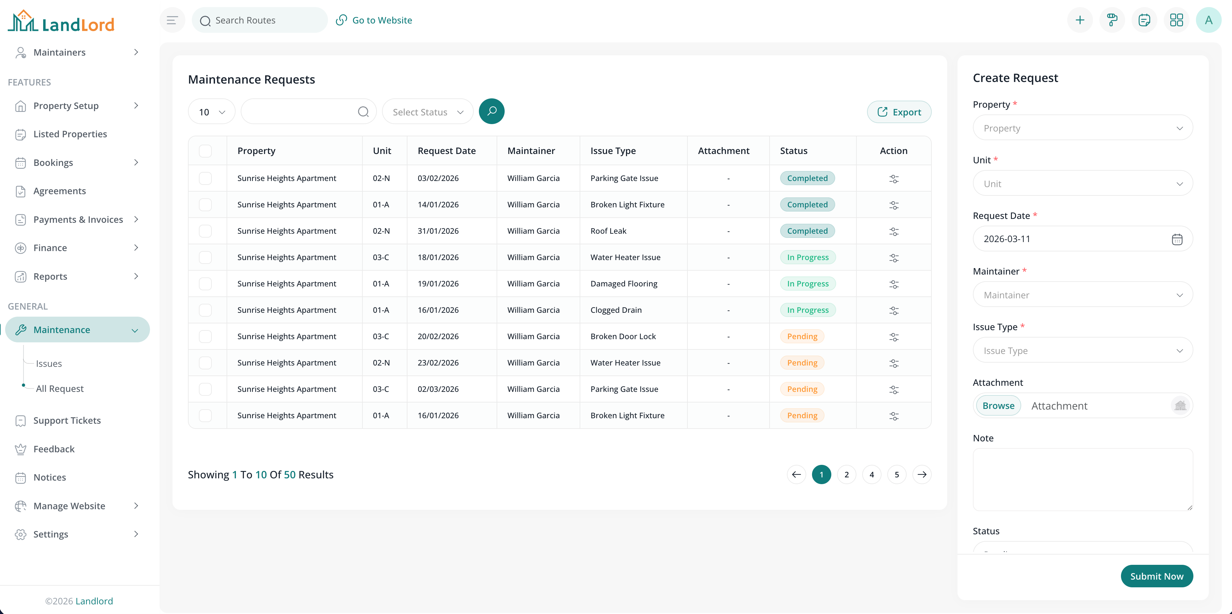Image resolution: width=1232 pixels, height=614 pixels.
Task: Open the rows-per-page dropdown showing 10
Action: tap(211, 112)
